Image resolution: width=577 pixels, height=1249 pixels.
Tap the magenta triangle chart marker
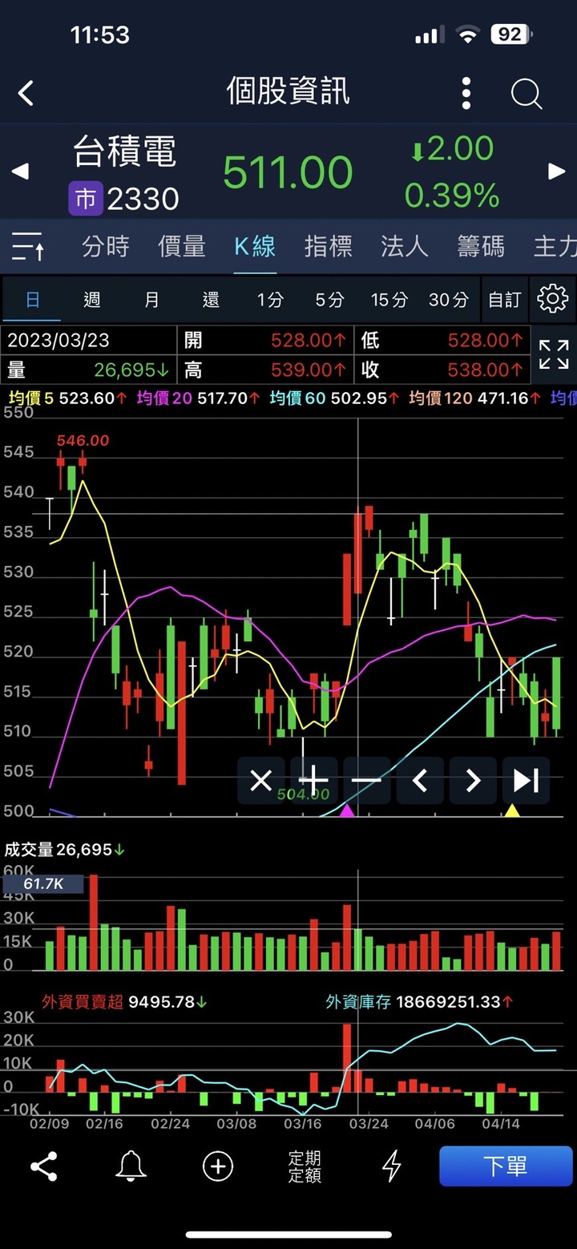347,810
